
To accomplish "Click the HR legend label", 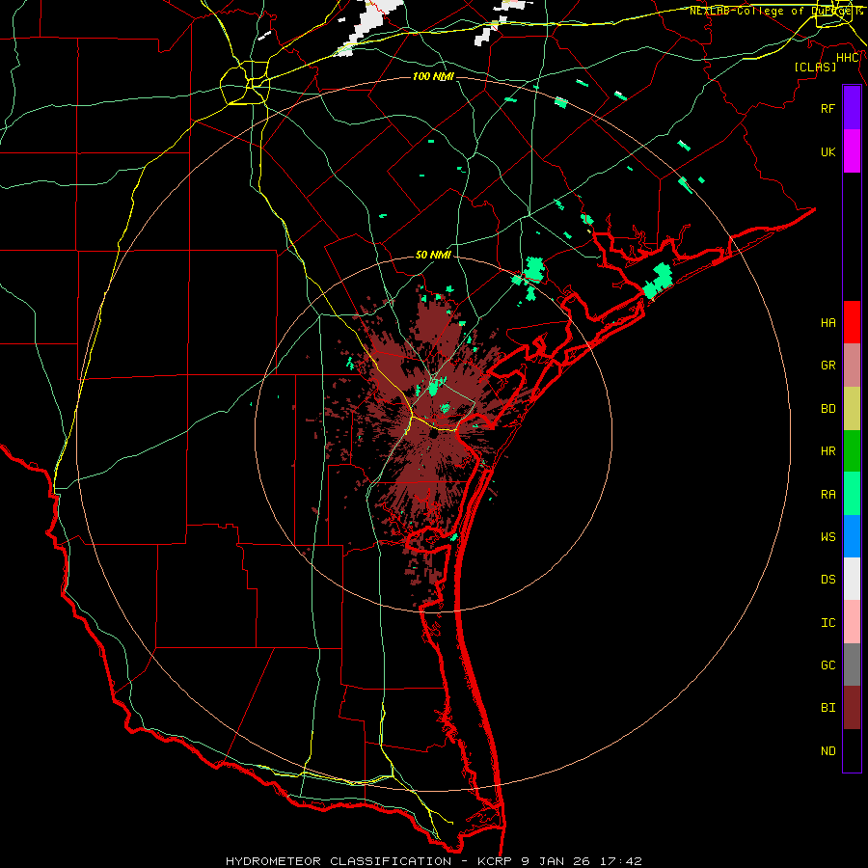I will click(827, 451).
